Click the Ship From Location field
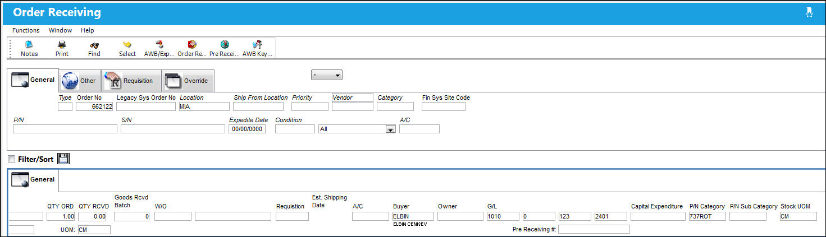 [258, 106]
